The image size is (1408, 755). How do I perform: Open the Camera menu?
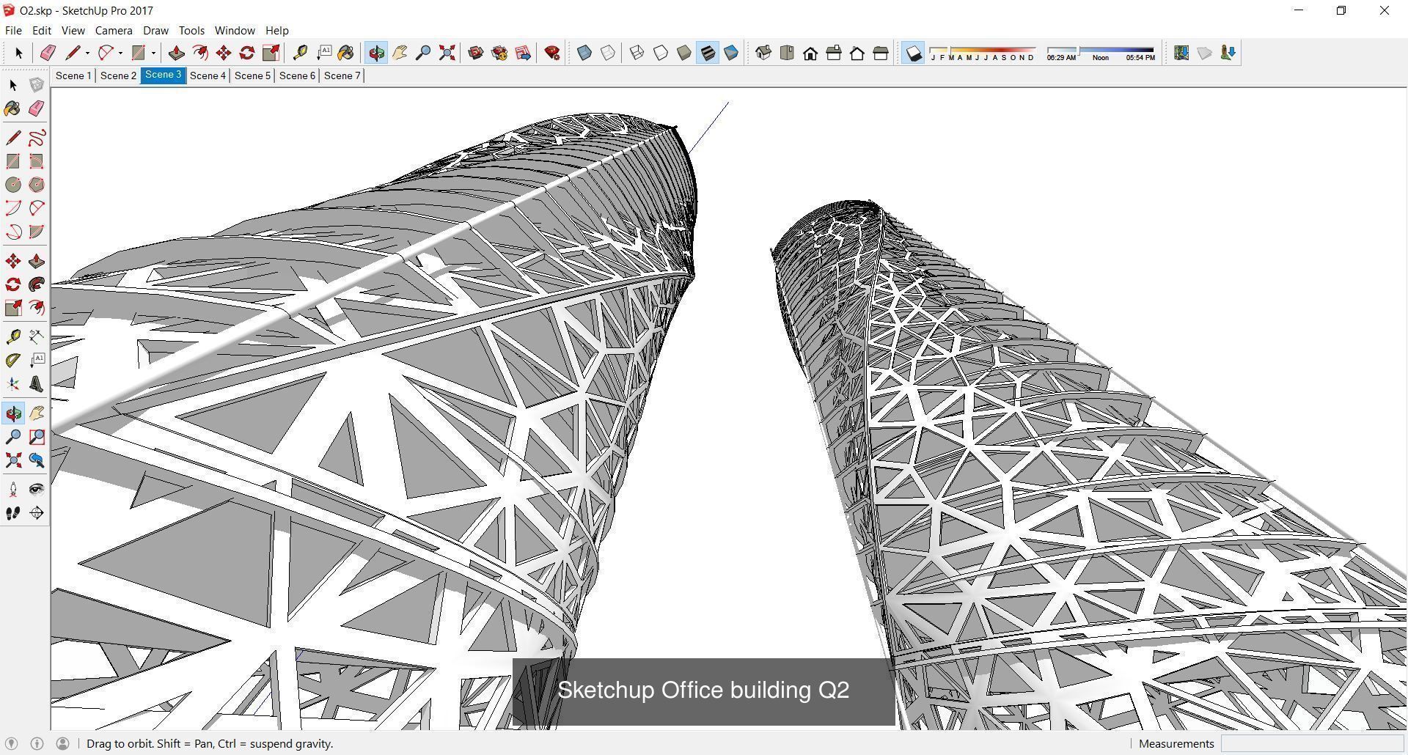point(114,30)
